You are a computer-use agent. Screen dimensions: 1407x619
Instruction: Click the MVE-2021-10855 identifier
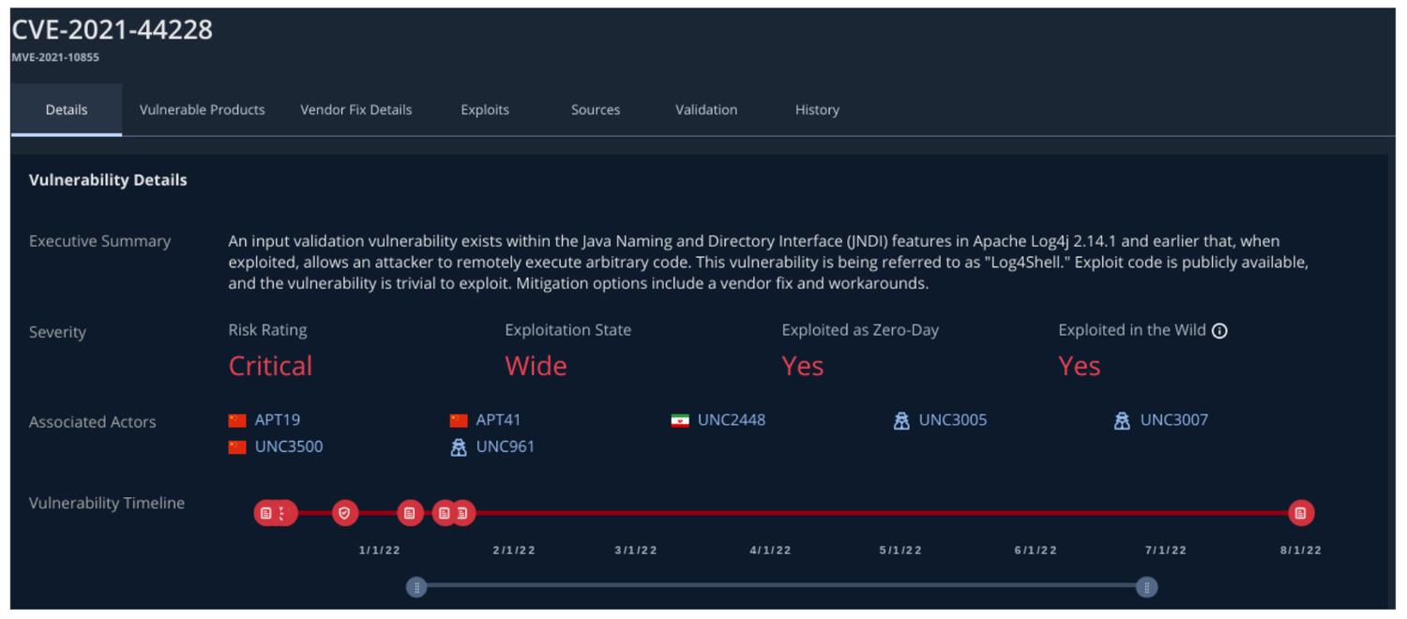pyautogui.click(x=55, y=57)
